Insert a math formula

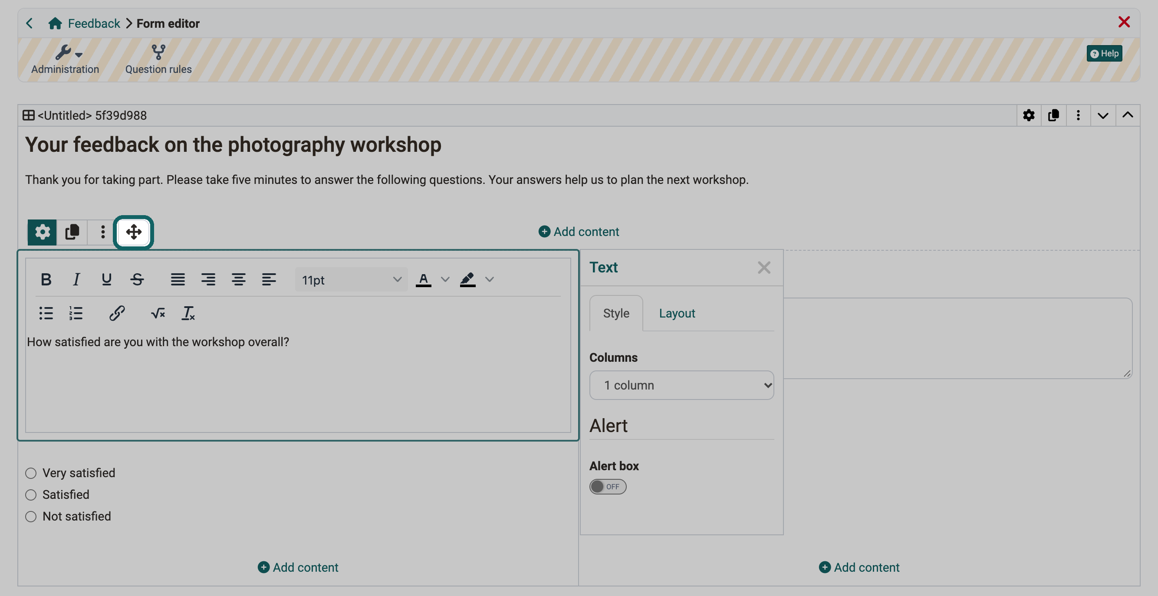pyautogui.click(x=158, y=313)
